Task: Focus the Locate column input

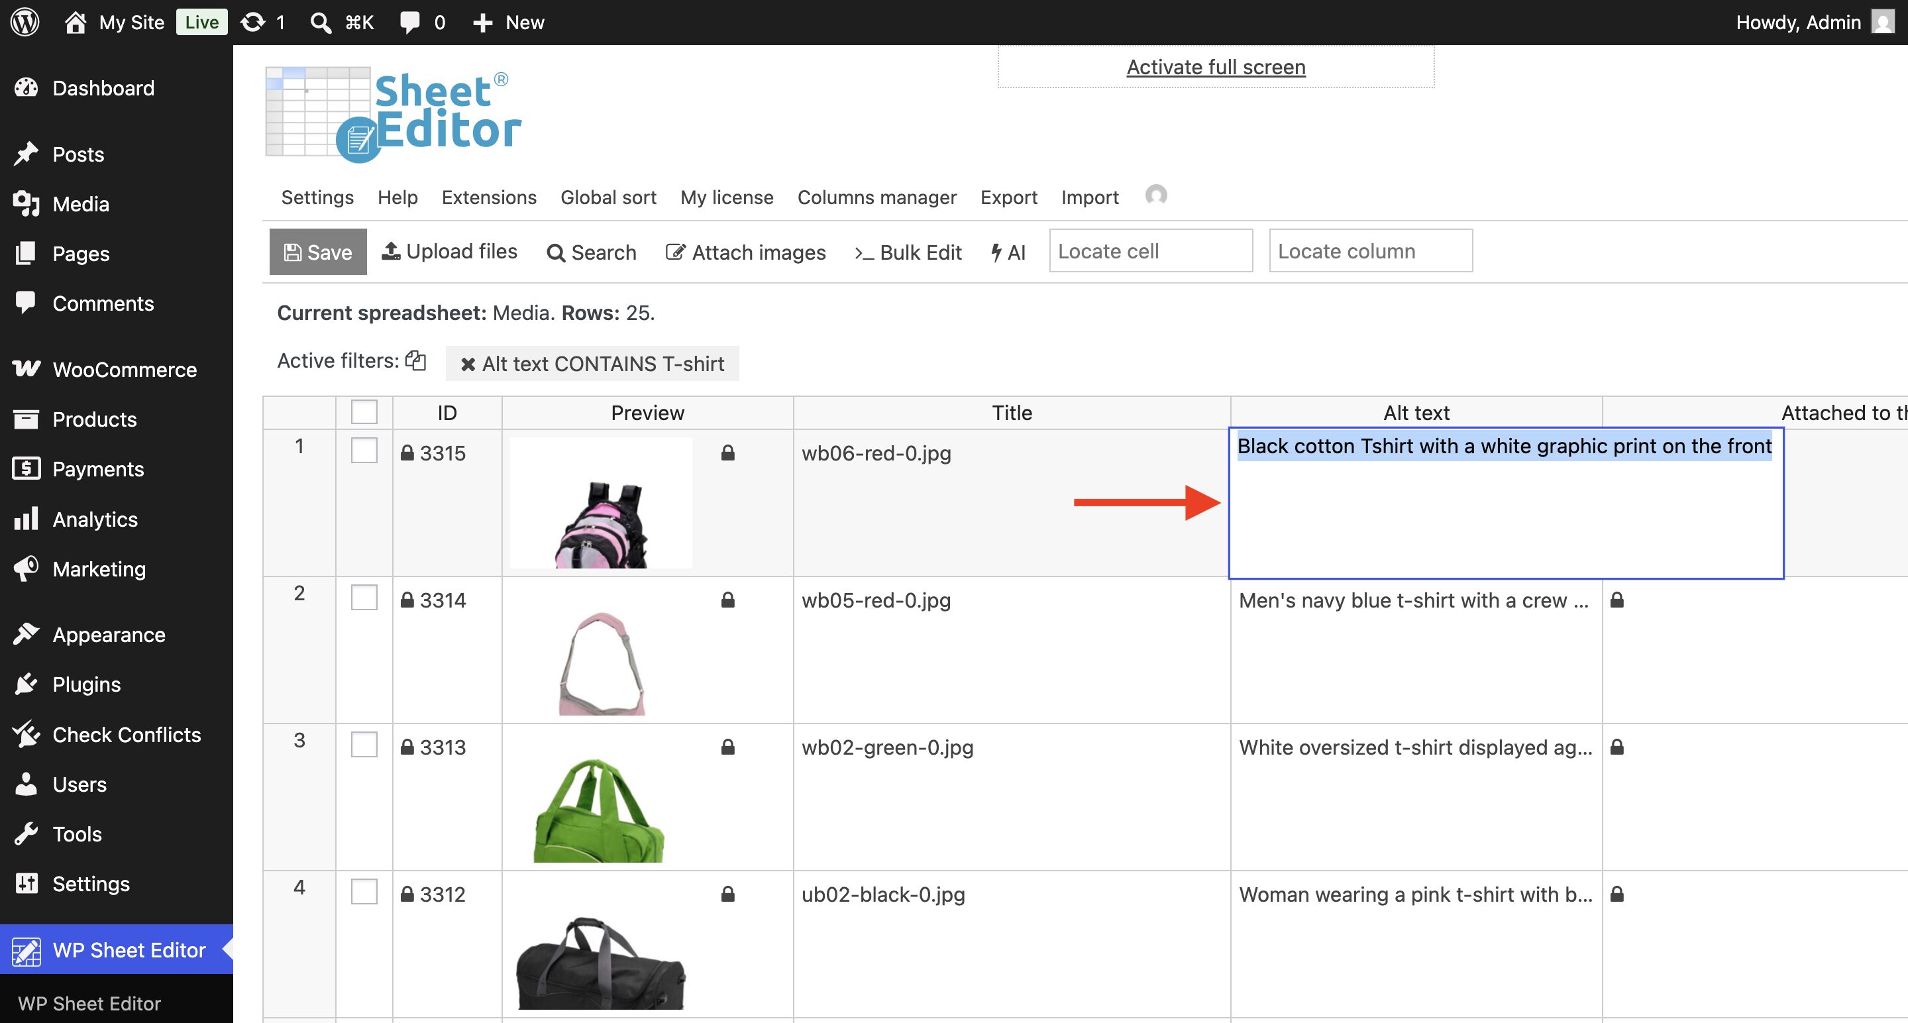Action: coord(1370,251)
